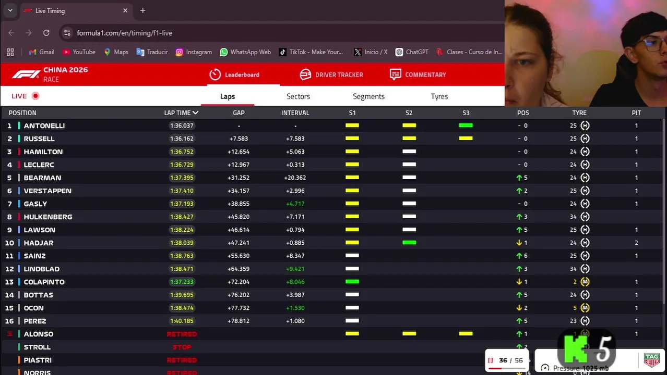Click the Leaderboard label
This screenshot has width=667, height=375.
coord(242,74)
